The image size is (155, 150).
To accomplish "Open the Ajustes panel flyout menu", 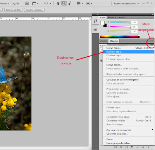I will [152, 41].
